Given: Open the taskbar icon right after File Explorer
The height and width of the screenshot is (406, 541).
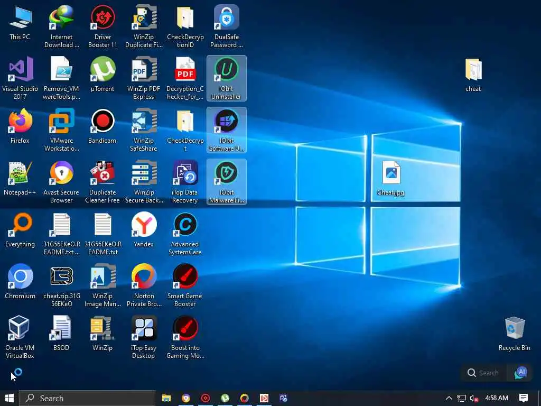Looking at the screenshot, I should pos(186,398).
